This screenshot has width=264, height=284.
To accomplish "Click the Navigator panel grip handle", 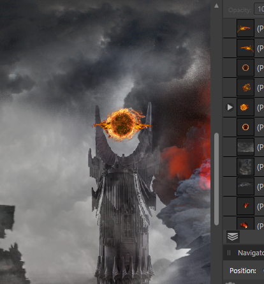I will 229,253.
